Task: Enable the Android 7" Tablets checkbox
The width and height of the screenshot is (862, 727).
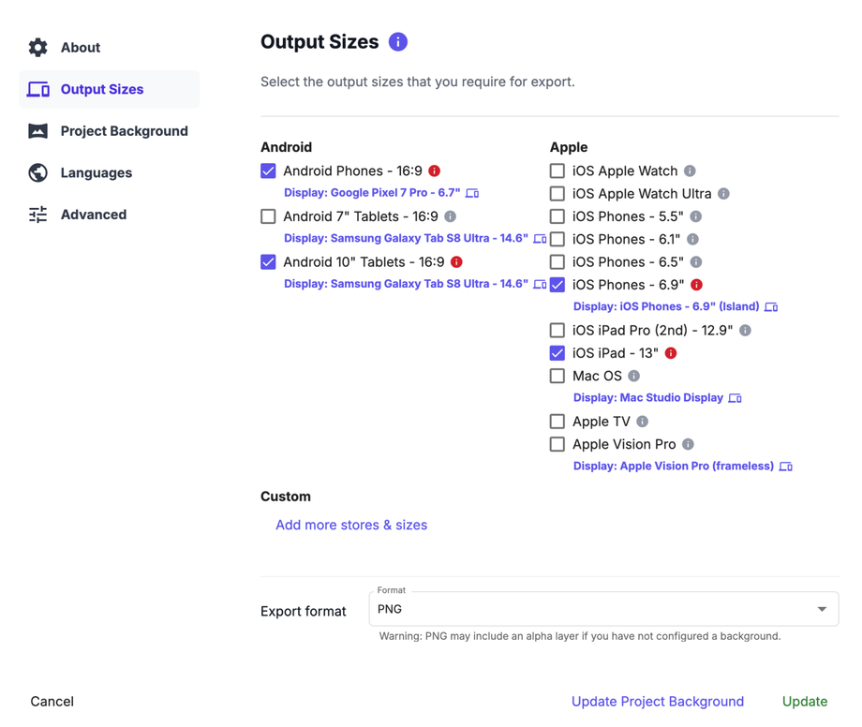Action: (269, 216)
